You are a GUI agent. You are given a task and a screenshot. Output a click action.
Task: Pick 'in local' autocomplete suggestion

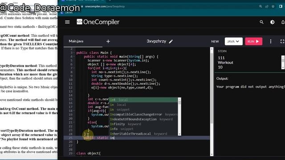click(143, 105)
